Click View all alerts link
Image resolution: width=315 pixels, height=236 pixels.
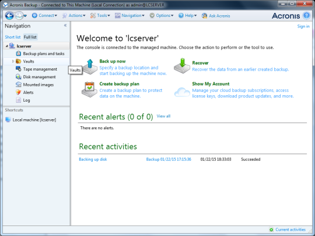(163, 116)
